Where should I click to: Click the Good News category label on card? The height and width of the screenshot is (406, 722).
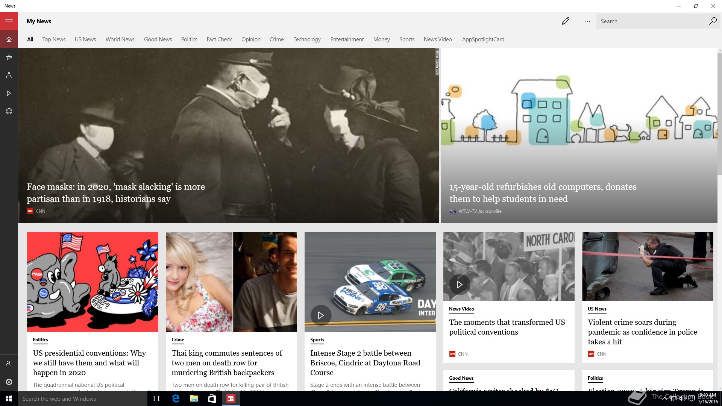coord(461,378)
